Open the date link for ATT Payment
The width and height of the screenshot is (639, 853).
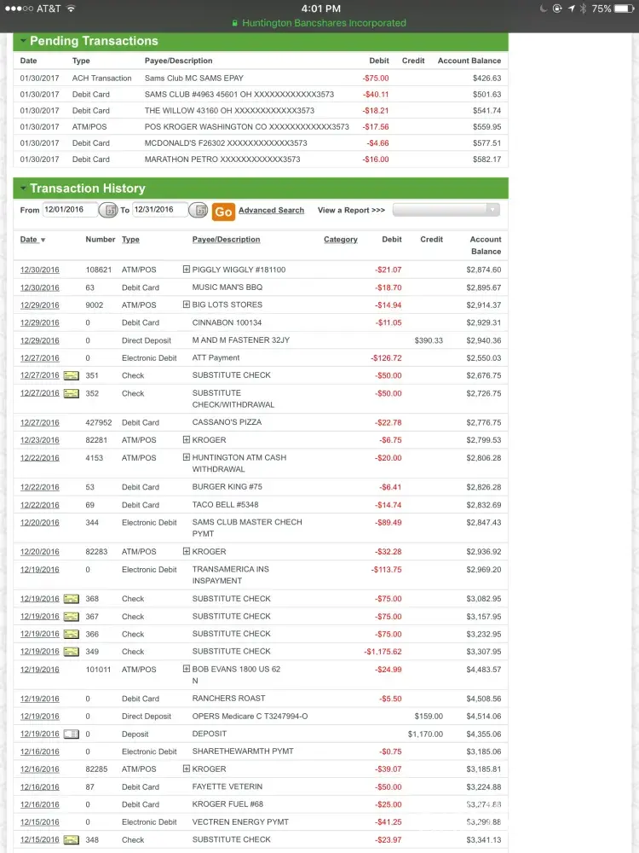[40, 358]
